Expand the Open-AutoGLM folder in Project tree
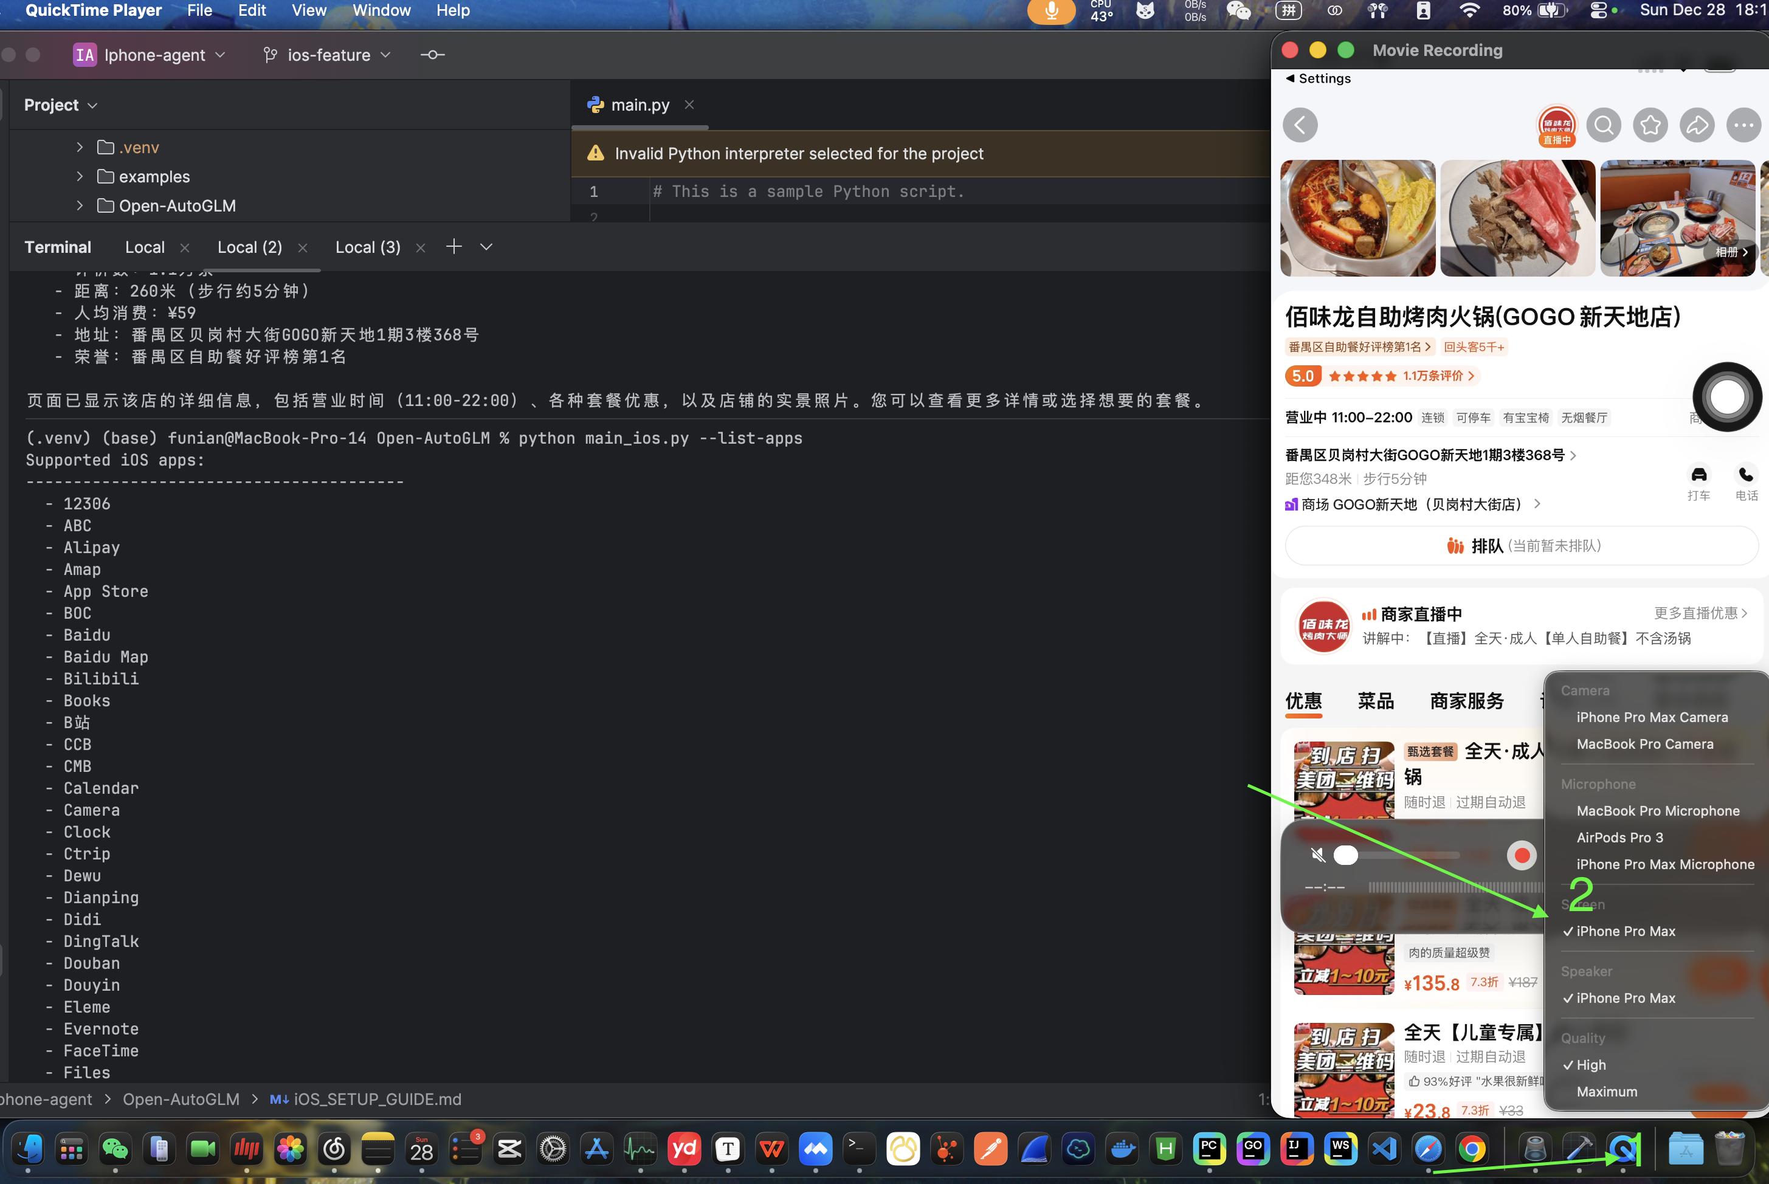 (80, 205)
